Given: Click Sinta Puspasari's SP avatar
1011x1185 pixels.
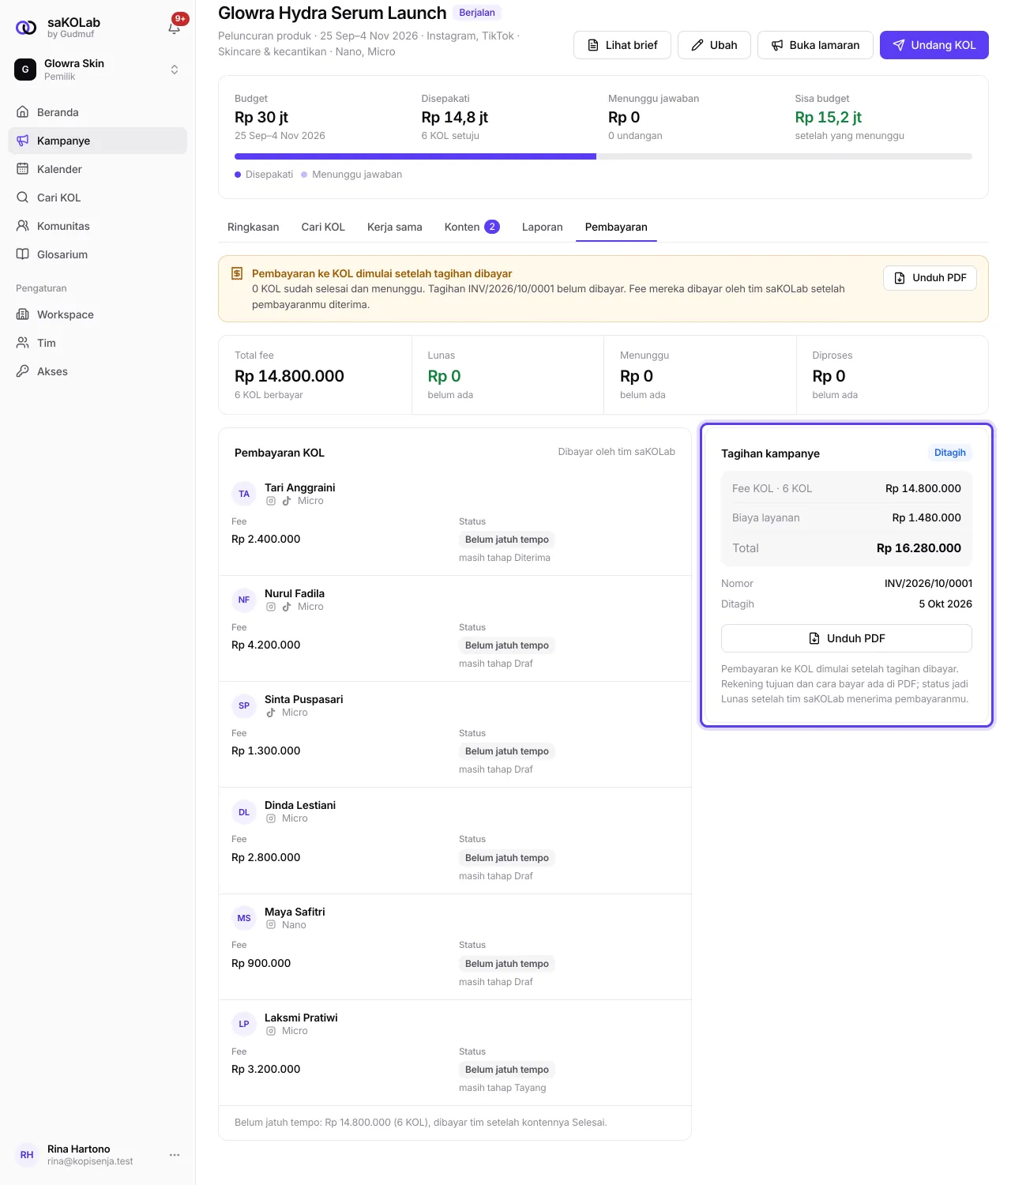Looking at the screenshot, I should click(244, 705).
